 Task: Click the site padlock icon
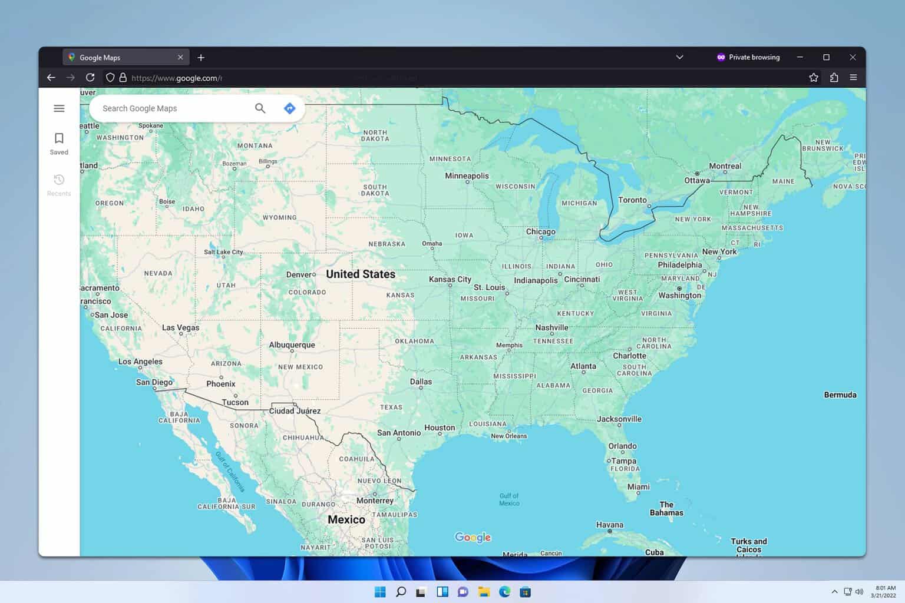(x=123, y=78)
